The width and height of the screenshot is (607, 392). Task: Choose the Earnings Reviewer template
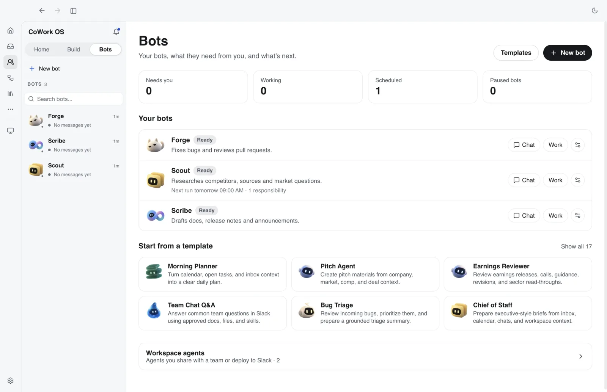coord(518,274)
